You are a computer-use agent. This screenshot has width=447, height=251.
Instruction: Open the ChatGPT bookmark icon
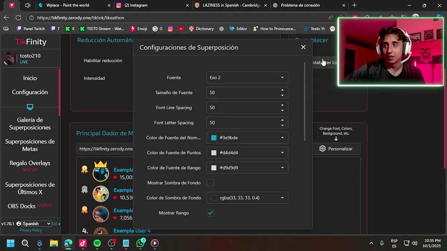[x=221, y=29]
